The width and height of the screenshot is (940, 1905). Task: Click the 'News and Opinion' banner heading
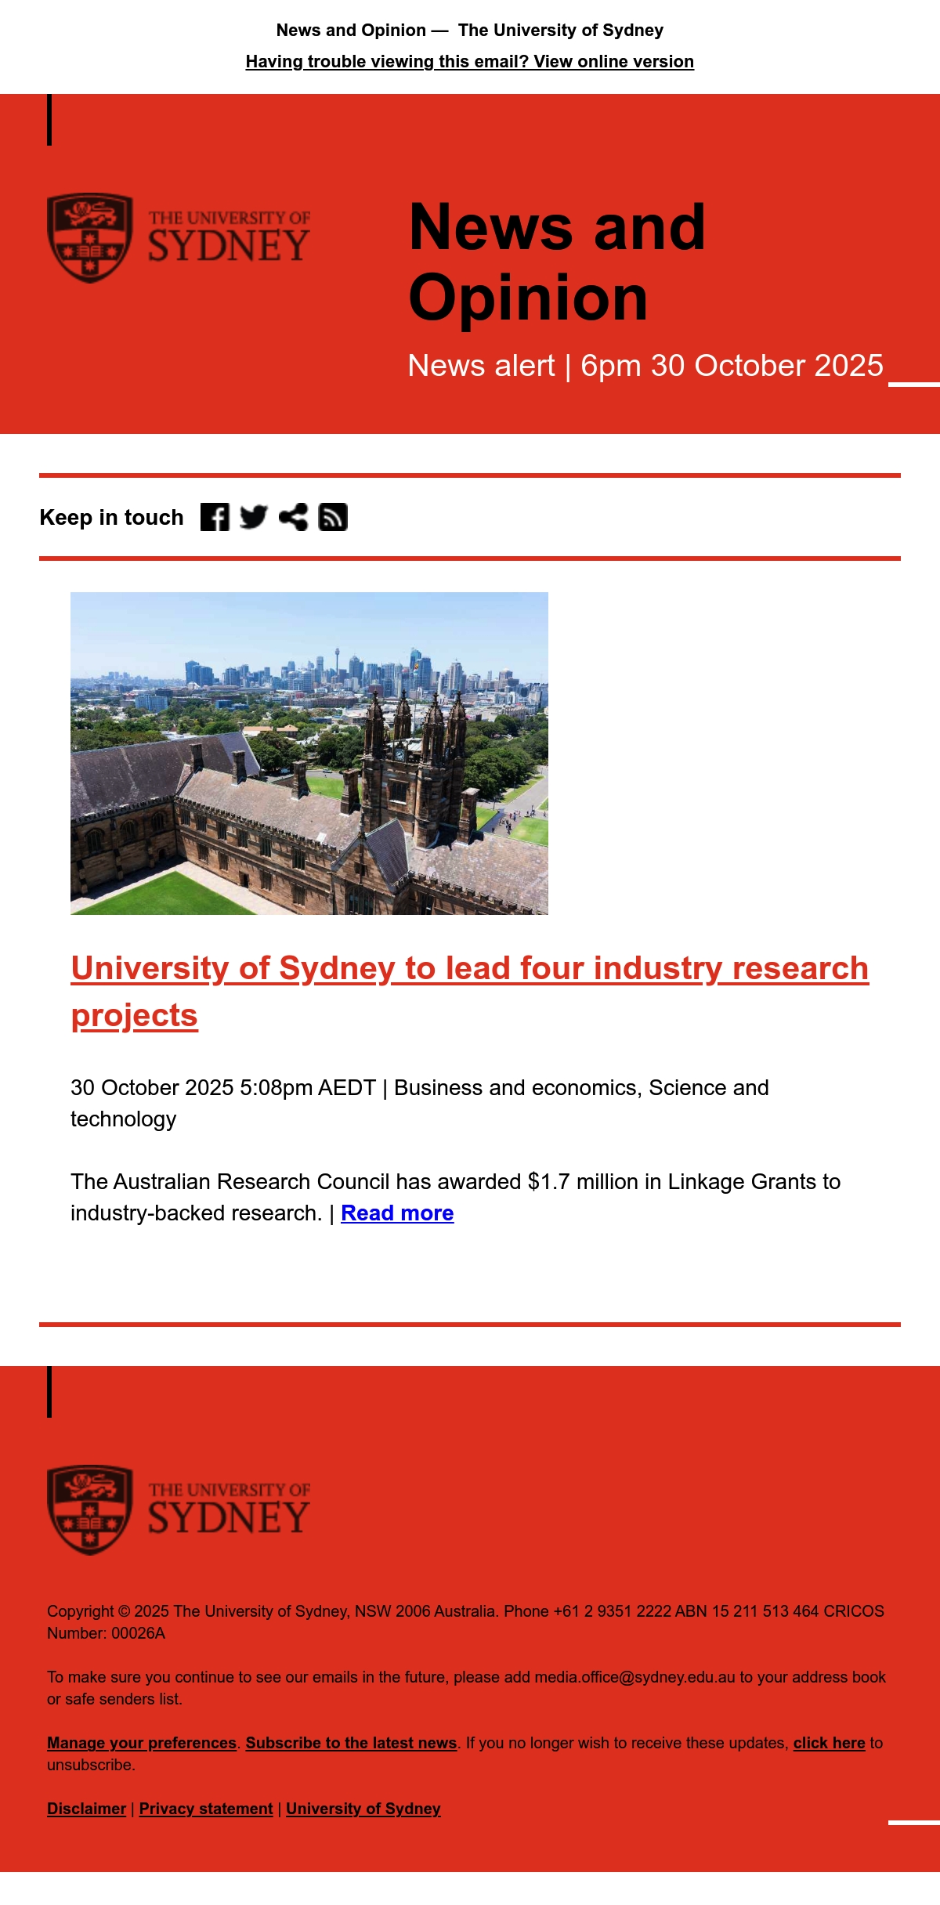pyautogui.click(x=557, y=262)
